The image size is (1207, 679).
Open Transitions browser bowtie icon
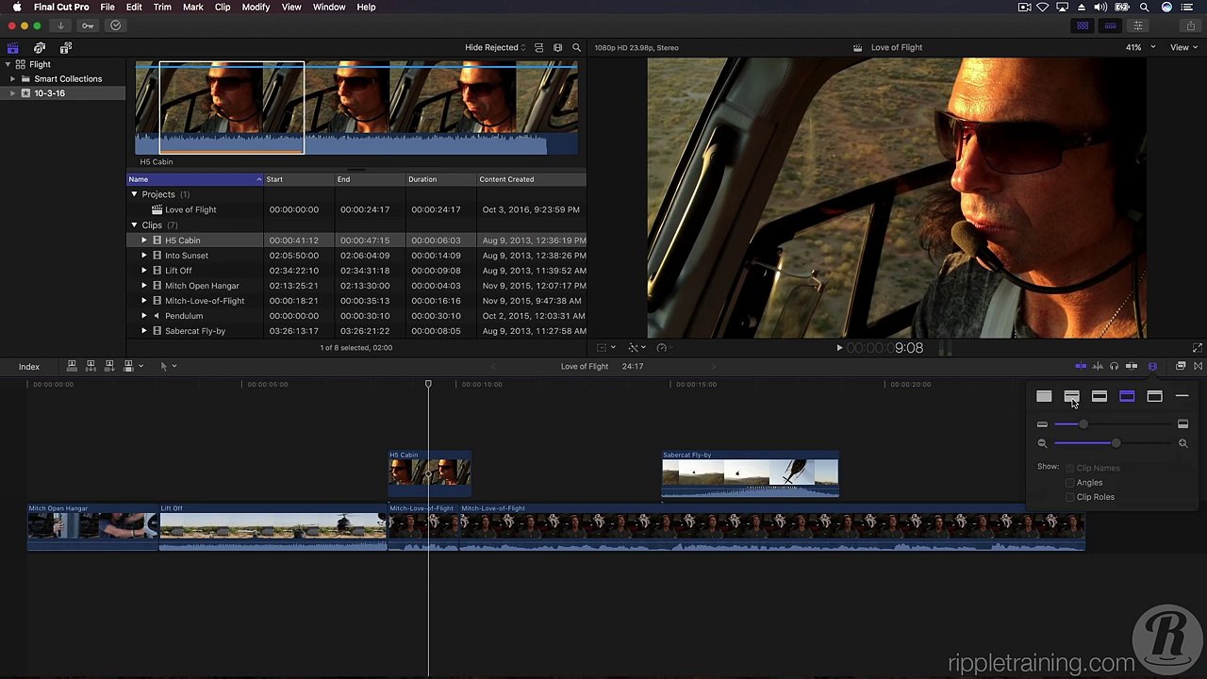(x=1198, y=366)
